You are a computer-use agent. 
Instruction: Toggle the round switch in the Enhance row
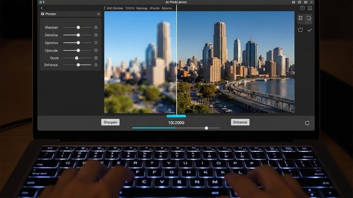[96, 65]
